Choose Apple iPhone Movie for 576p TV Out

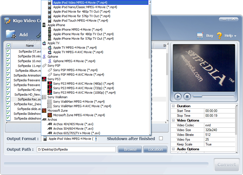83,39
